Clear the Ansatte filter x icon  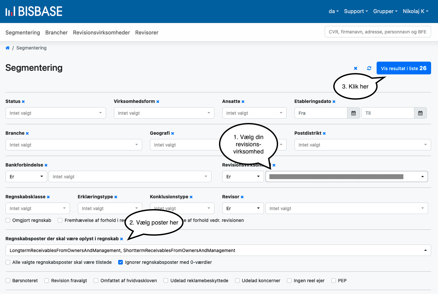click(x=243, y=102)
